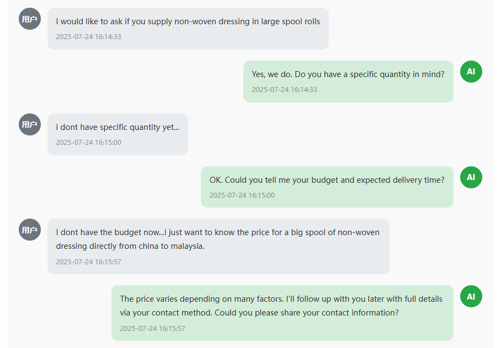Click the 'share your contact information' line
Viewport: 501px width, 348px height.
coord(259,313)
